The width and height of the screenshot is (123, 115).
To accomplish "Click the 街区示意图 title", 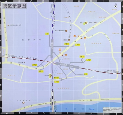I will [x=15, y=6].
